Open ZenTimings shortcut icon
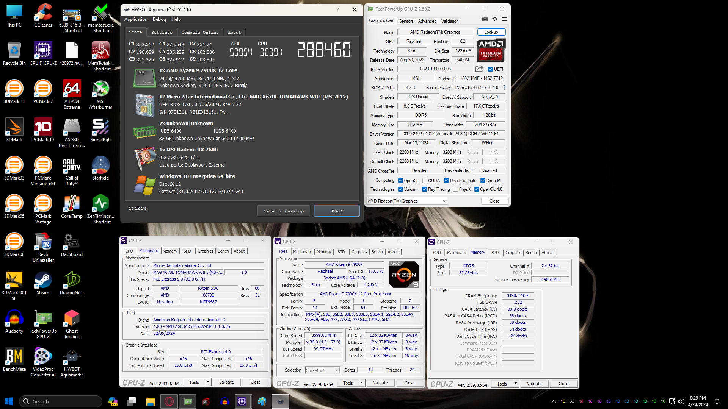The width and height of the screenshot is (728, 409). point(100,209)
